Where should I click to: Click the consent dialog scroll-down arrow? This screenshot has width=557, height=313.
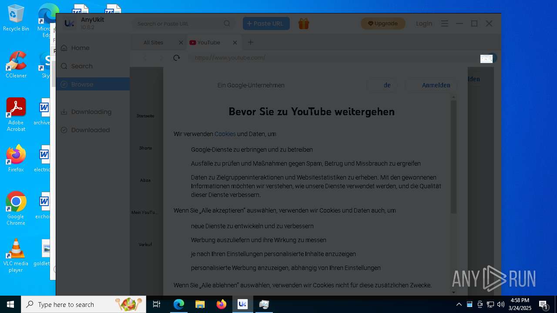[453, 293]
